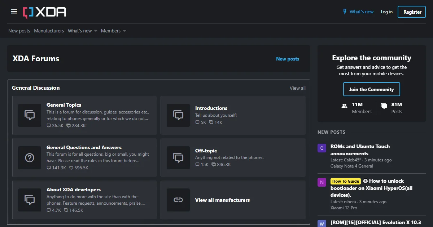Open the About XDA developers forum title
Screen dimensions: 433x227
coord(74,190)
